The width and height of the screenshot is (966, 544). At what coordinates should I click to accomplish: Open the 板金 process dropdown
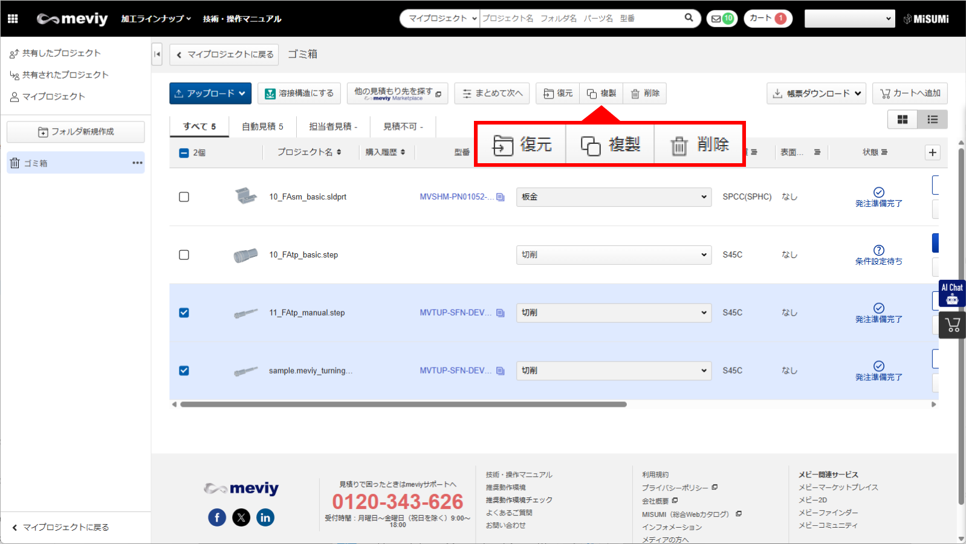[x=614, y=197]
